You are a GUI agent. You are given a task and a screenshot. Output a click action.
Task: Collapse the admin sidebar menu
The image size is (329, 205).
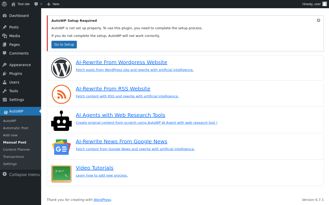21,175
